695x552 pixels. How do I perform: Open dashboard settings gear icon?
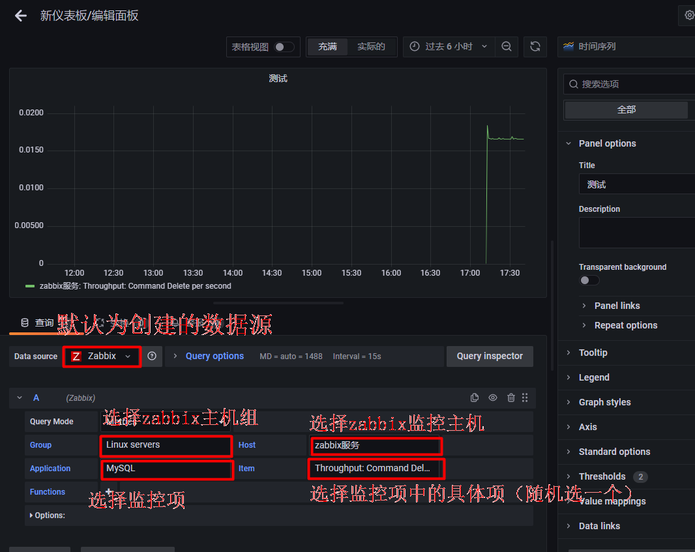click(x=688, y=16)
